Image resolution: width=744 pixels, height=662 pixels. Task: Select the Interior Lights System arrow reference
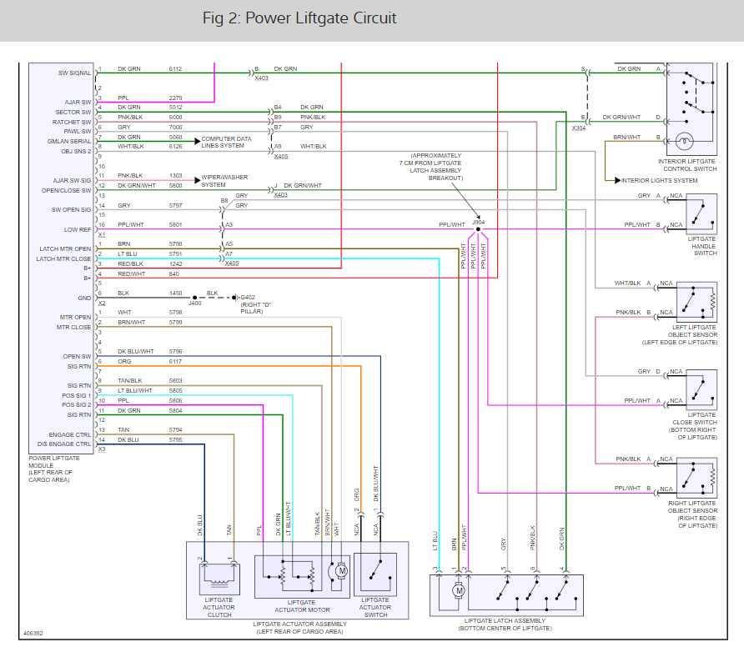(x=617, y=180)
